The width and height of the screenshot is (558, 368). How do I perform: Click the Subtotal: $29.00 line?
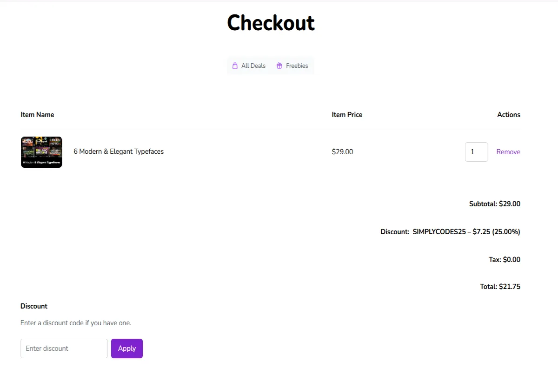pyautogui.click(x=494, y=204)
